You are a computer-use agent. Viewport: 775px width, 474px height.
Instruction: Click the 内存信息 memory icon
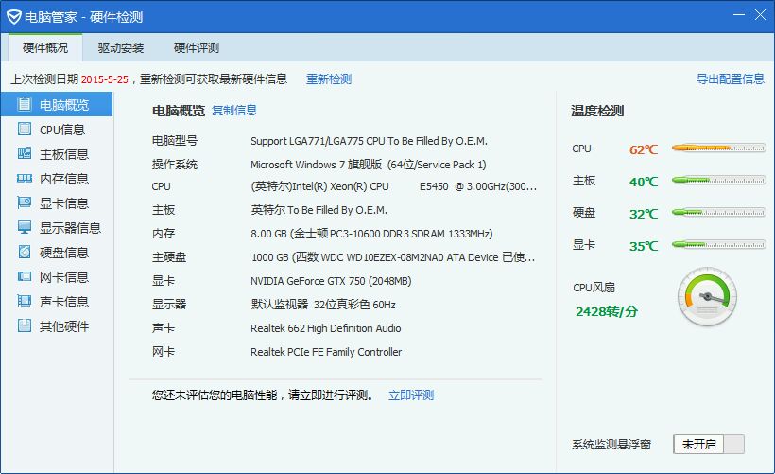point(25,178)
